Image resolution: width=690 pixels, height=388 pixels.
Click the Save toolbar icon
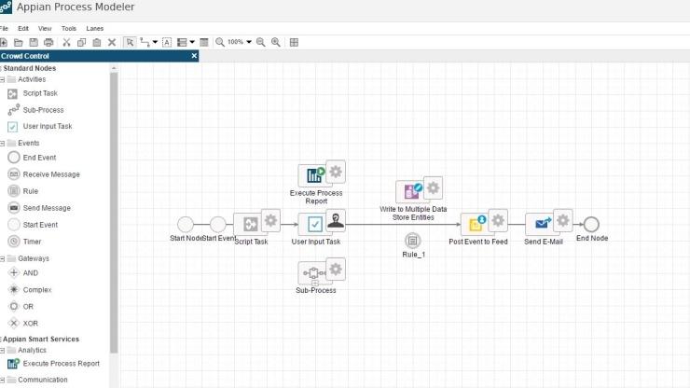(x=34, y=42)
